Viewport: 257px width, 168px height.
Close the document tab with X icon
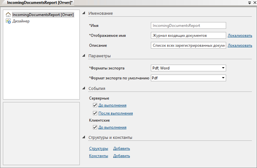tap(254, 3)
